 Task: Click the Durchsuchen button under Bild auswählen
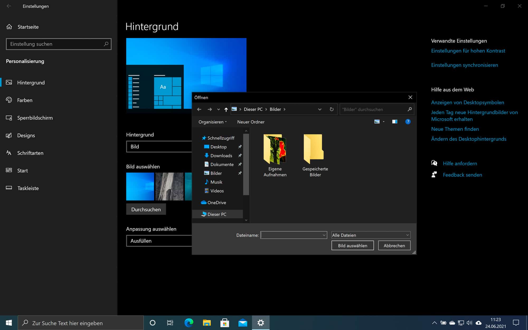(146, 209)
